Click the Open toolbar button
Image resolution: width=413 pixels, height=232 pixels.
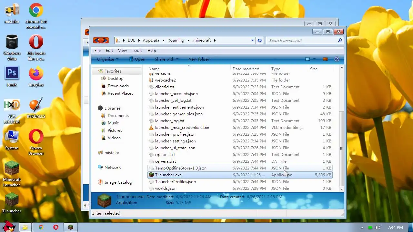click(x=137, y=59)
